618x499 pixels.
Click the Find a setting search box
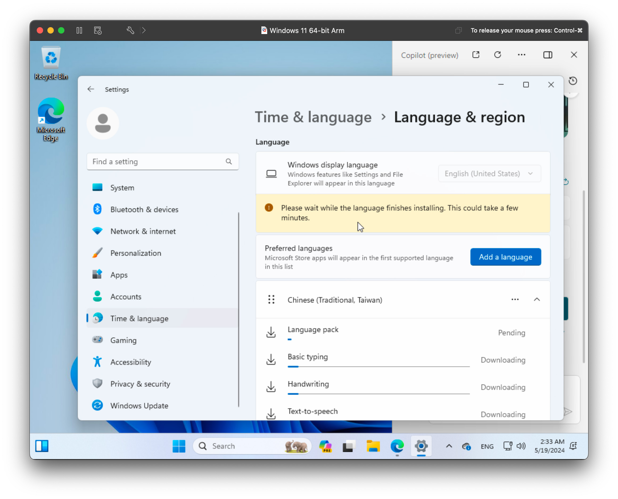click(163, 162)
